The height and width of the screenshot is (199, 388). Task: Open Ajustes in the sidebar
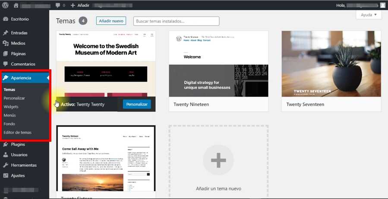click(x=18, y=176)
